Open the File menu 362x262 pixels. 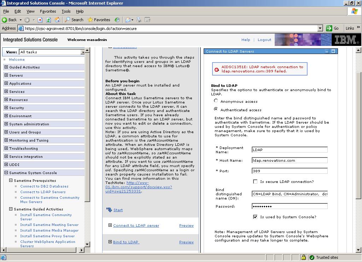[x=6, y=11]
